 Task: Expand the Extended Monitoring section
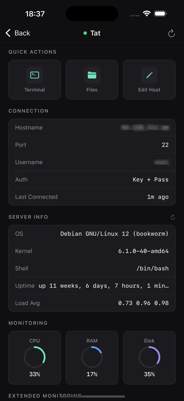click(x=45, y=396)
